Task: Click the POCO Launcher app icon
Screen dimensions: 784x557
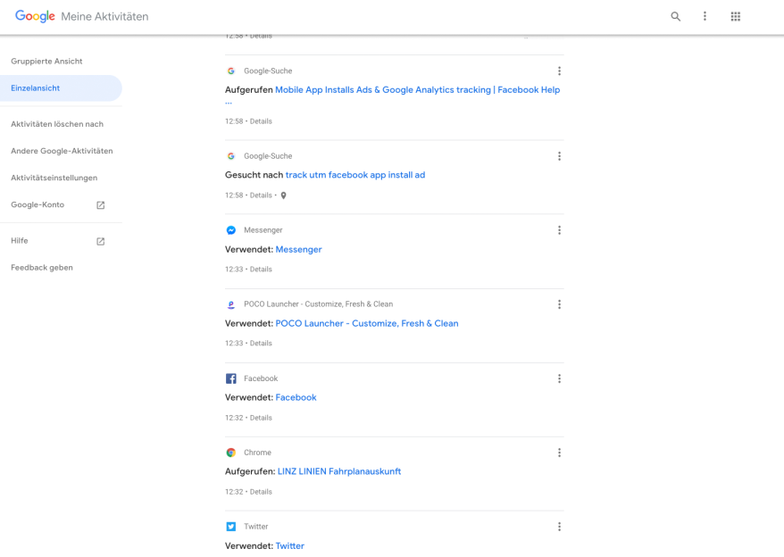Action: point(231,304)
